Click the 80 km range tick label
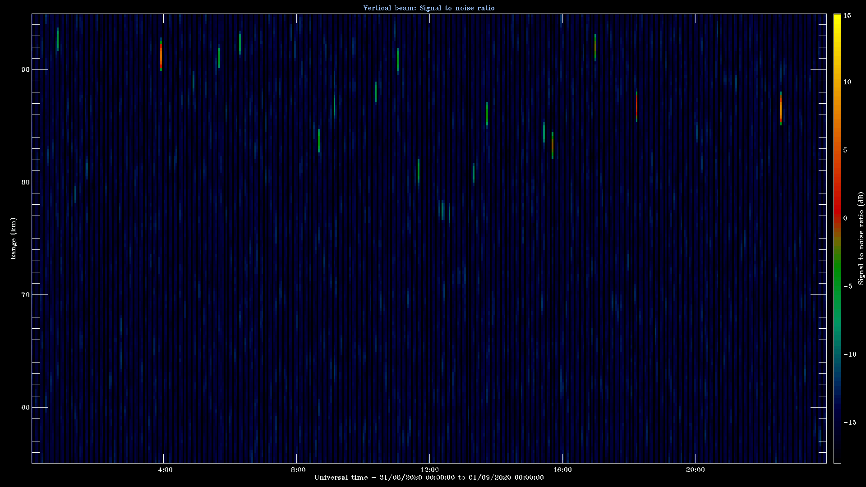866x487 pixels. point(25,182)
